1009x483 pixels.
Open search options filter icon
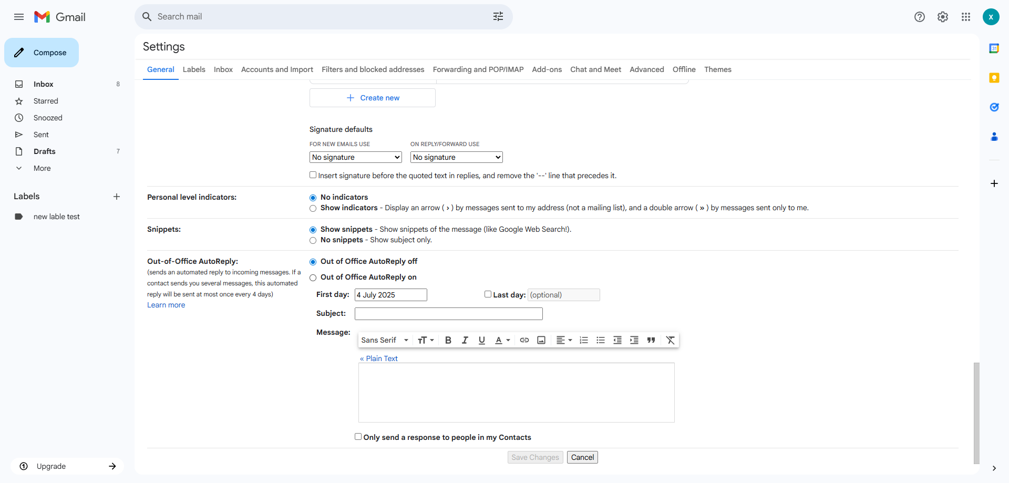(x=498, y=17)
